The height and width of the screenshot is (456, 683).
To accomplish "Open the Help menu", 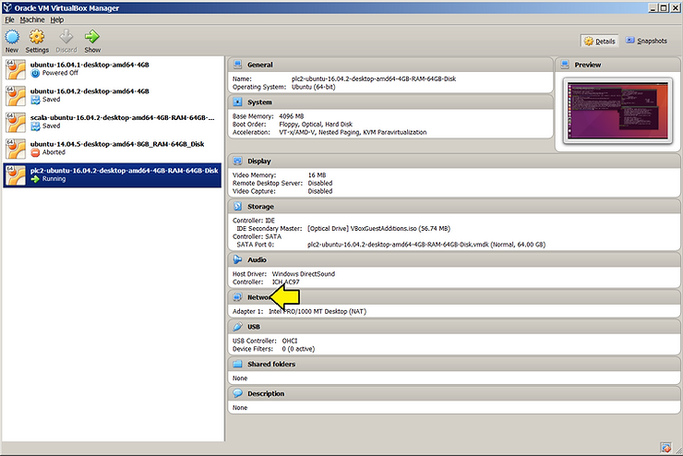I will pyautogui.click(x=57, y=19).
